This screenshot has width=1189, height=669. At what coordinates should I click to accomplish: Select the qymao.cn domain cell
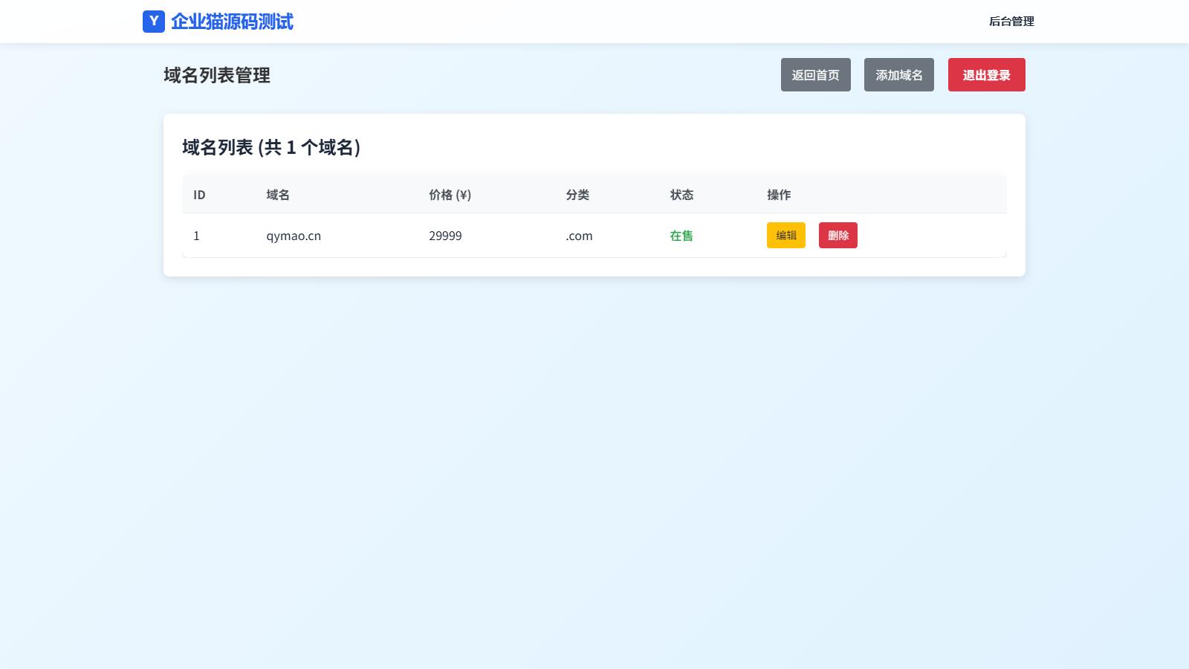(x=294, y=236)
